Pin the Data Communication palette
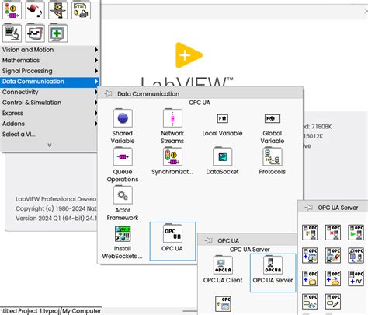Screen dimensions: 368x315 click(x=108, y=93)
